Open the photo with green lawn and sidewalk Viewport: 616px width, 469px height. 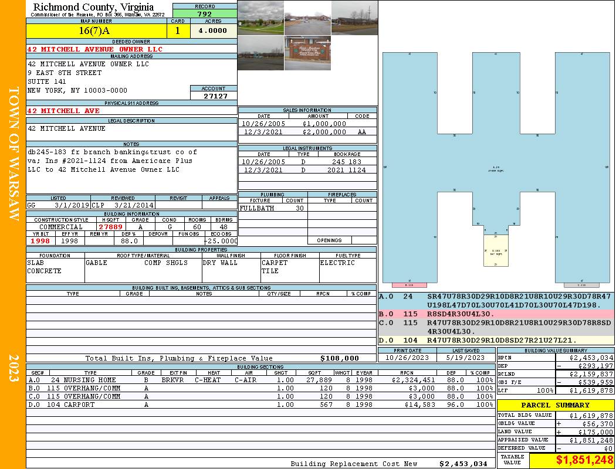coord(260,18)
